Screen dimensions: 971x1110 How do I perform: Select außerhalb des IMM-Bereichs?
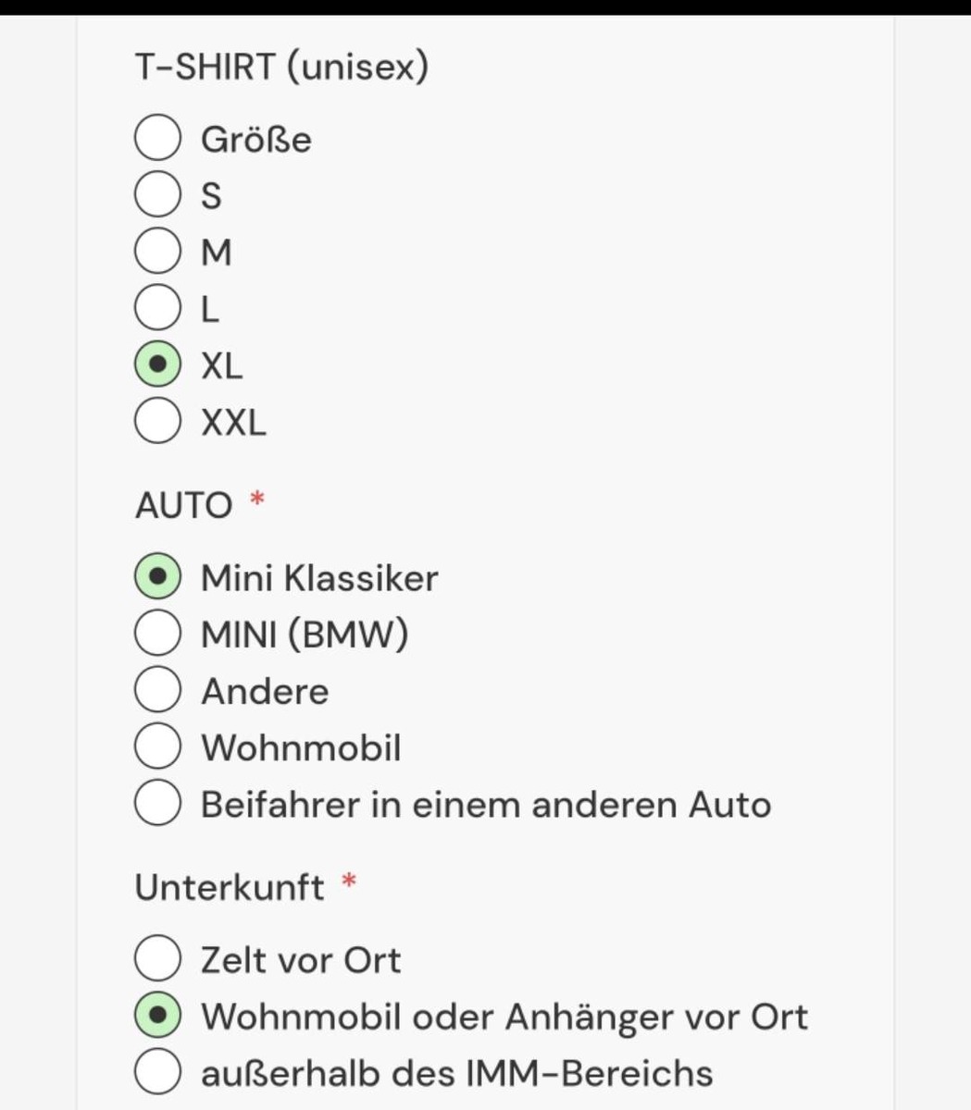tap(158, 1073)
